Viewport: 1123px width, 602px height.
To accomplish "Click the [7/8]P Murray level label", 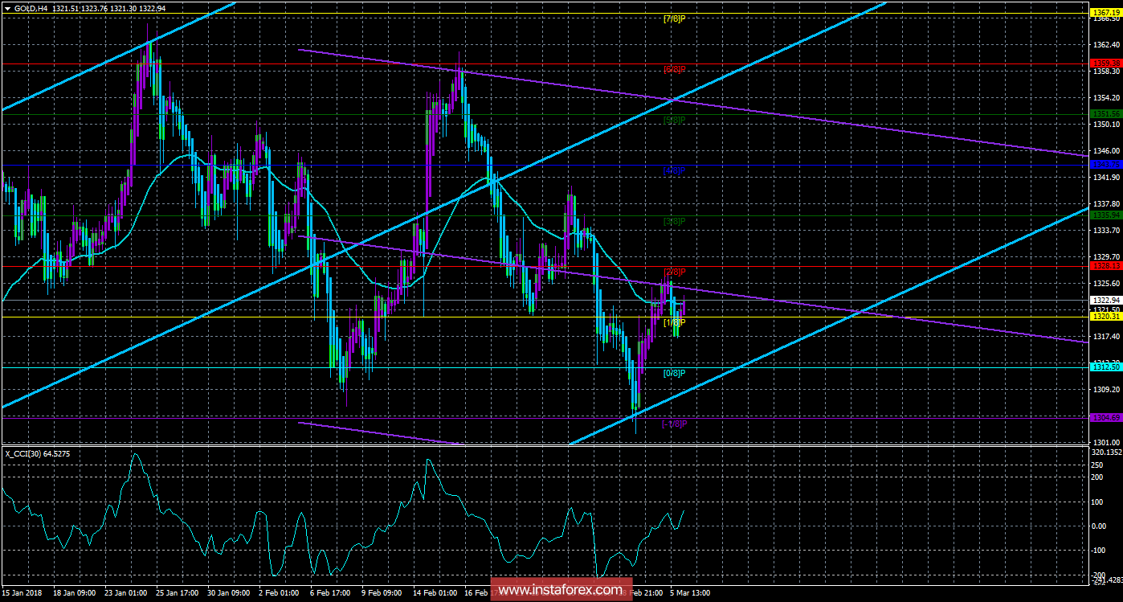I will [674, 18].
